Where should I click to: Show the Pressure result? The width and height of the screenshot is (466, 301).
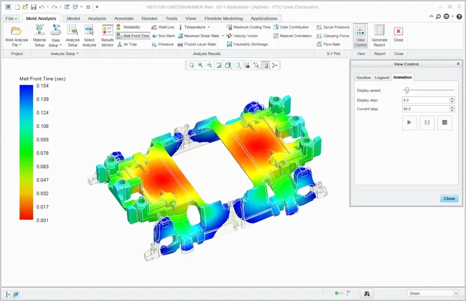tap(163, 44)
